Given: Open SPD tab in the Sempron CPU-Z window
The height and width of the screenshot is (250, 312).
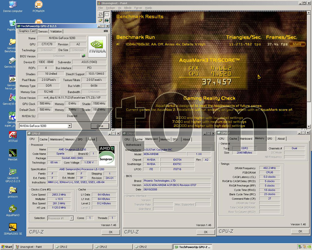Looking at the screenshot, I should click(x=80, y=139).
